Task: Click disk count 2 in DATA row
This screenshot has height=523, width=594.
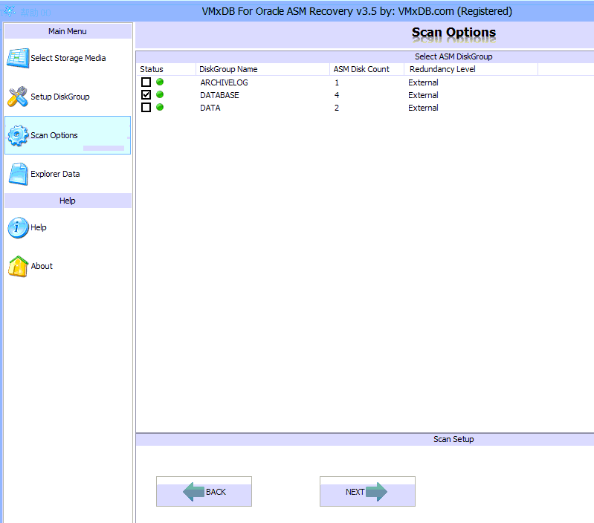Action: (337, 108)
